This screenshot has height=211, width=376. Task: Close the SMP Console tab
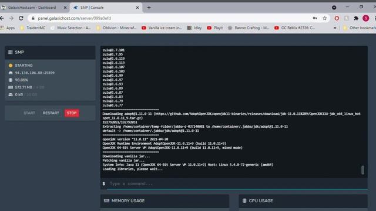click(137, 8)
